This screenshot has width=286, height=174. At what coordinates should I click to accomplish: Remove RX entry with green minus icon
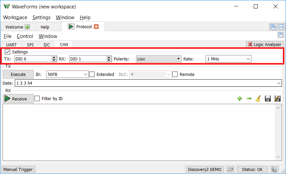point(249,99)
